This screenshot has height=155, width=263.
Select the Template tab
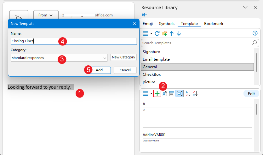pyautogui.click(x=189, y=24)
